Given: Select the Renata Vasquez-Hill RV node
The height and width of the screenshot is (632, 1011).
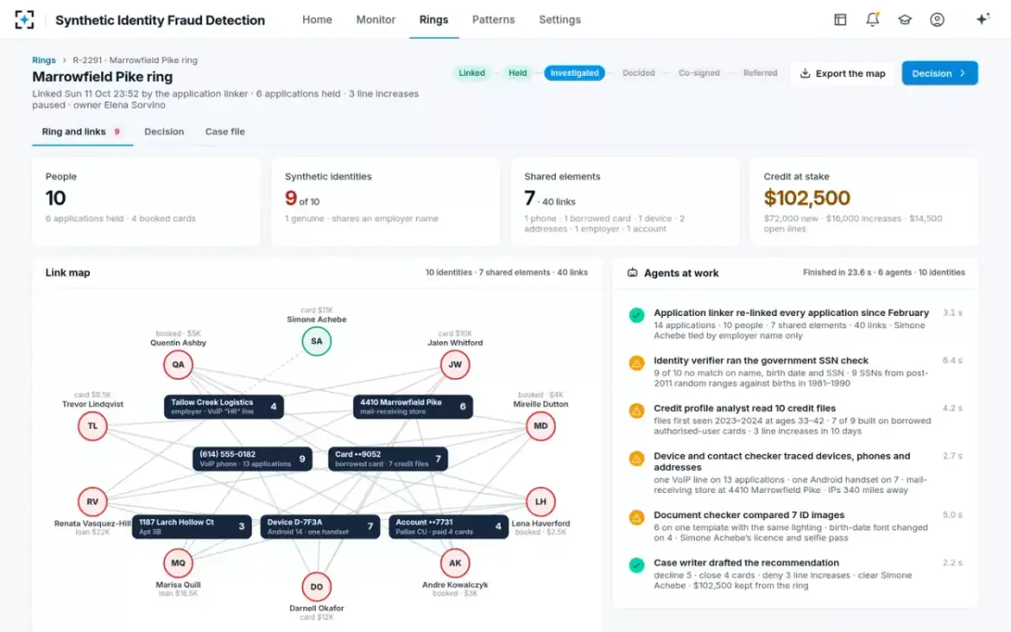Looking at the screenshot, I should [x=93, y=501].
